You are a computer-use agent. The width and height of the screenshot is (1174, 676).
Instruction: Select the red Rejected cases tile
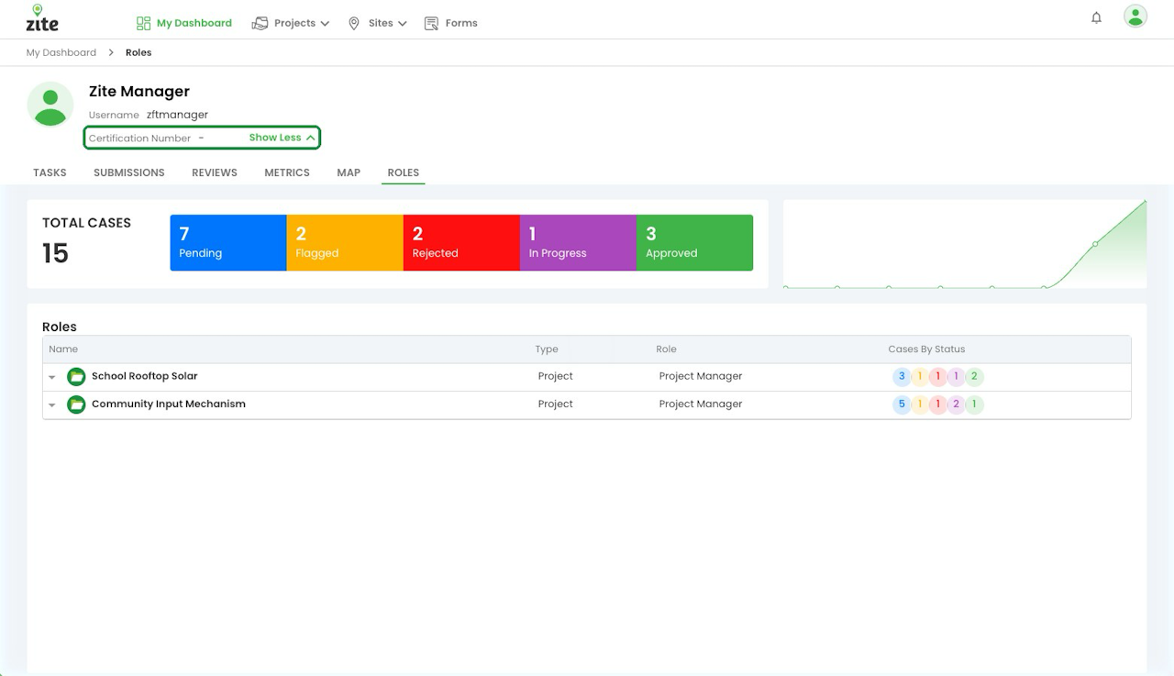pyautogui.click(x=461, y=243)
